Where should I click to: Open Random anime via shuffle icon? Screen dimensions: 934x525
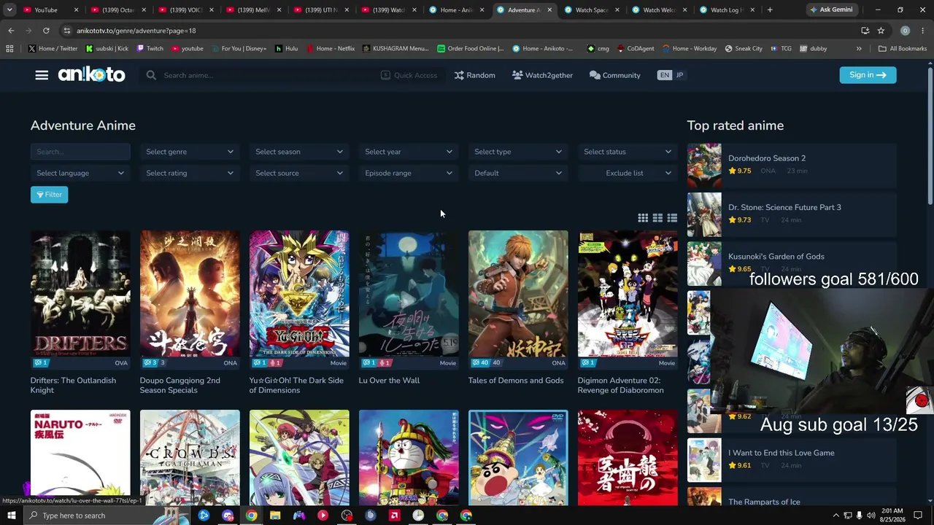[459, 75]
